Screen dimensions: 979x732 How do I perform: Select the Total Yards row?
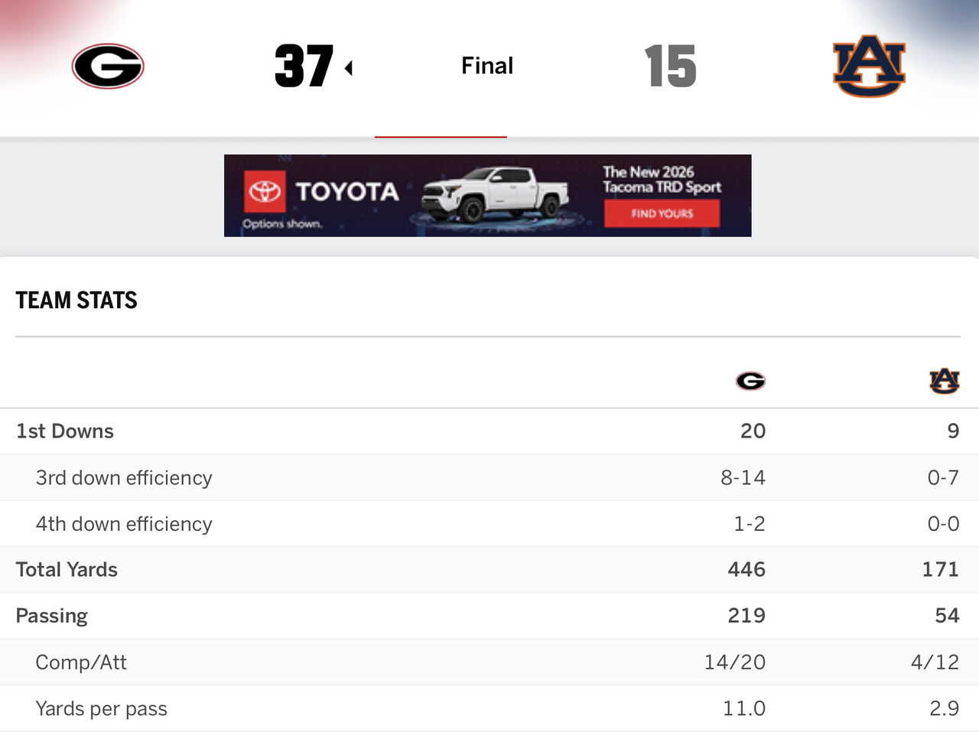click(x=489, y=570)
